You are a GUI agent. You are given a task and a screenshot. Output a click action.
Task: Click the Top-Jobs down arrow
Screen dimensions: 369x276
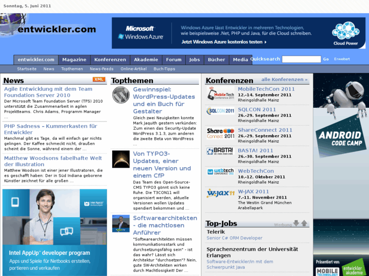(x=296, y=223)
